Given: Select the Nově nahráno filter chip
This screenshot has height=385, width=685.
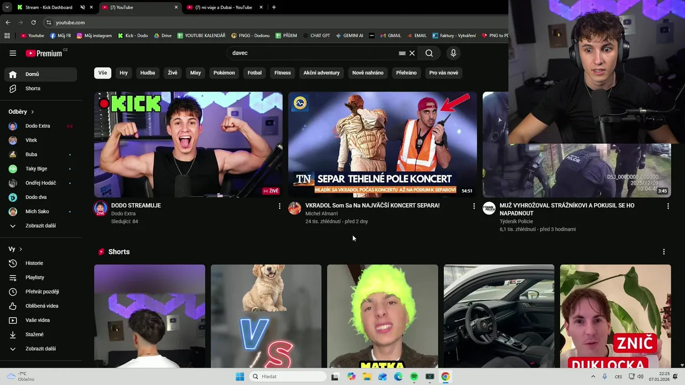Looking at the screenshot, I should pyautogui.click(x=368, y=73).
